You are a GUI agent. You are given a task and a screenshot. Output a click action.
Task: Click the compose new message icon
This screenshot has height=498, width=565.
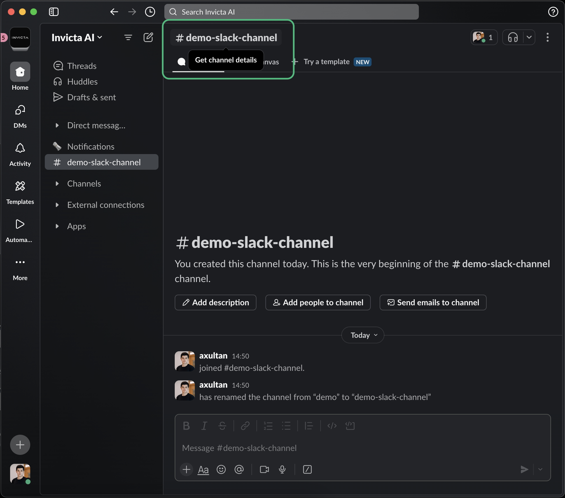pyautogui.click(x=148, y=37)
